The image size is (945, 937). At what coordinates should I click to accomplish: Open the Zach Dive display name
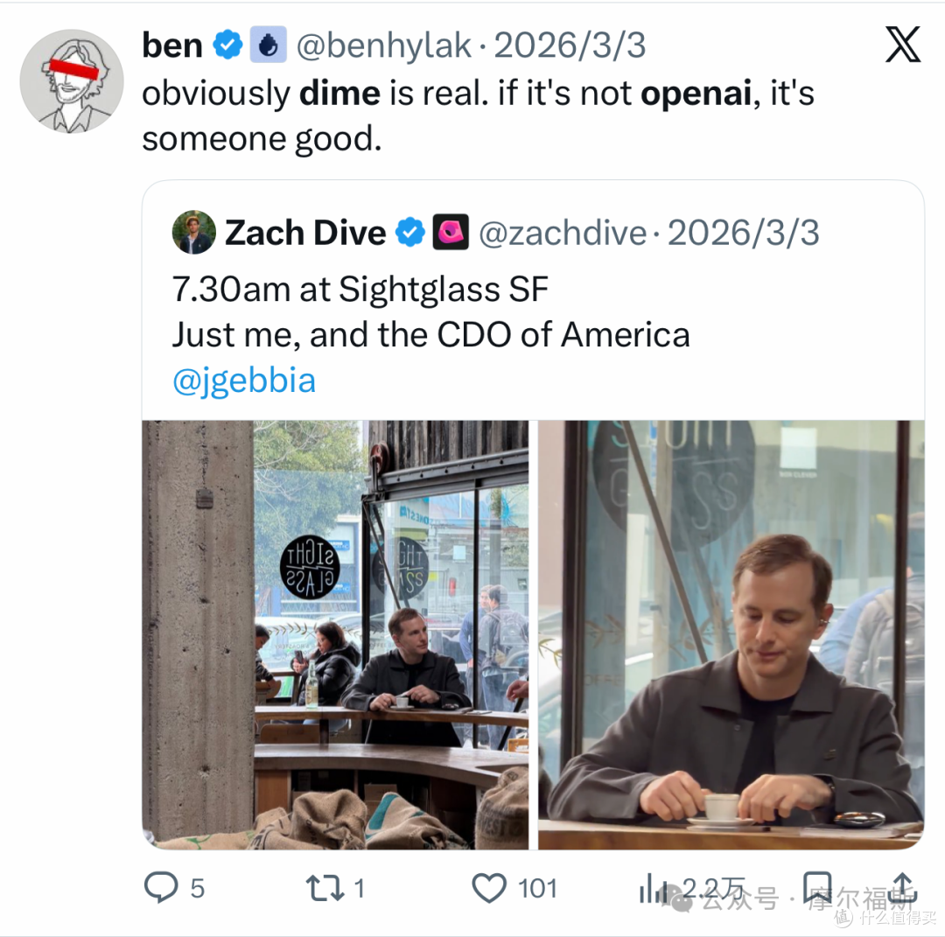(305, 233)
